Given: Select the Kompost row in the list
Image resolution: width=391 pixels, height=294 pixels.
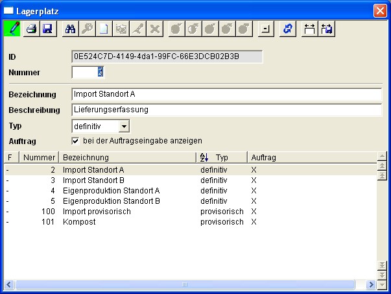Looking at the screenshot, I should [191, 222].
